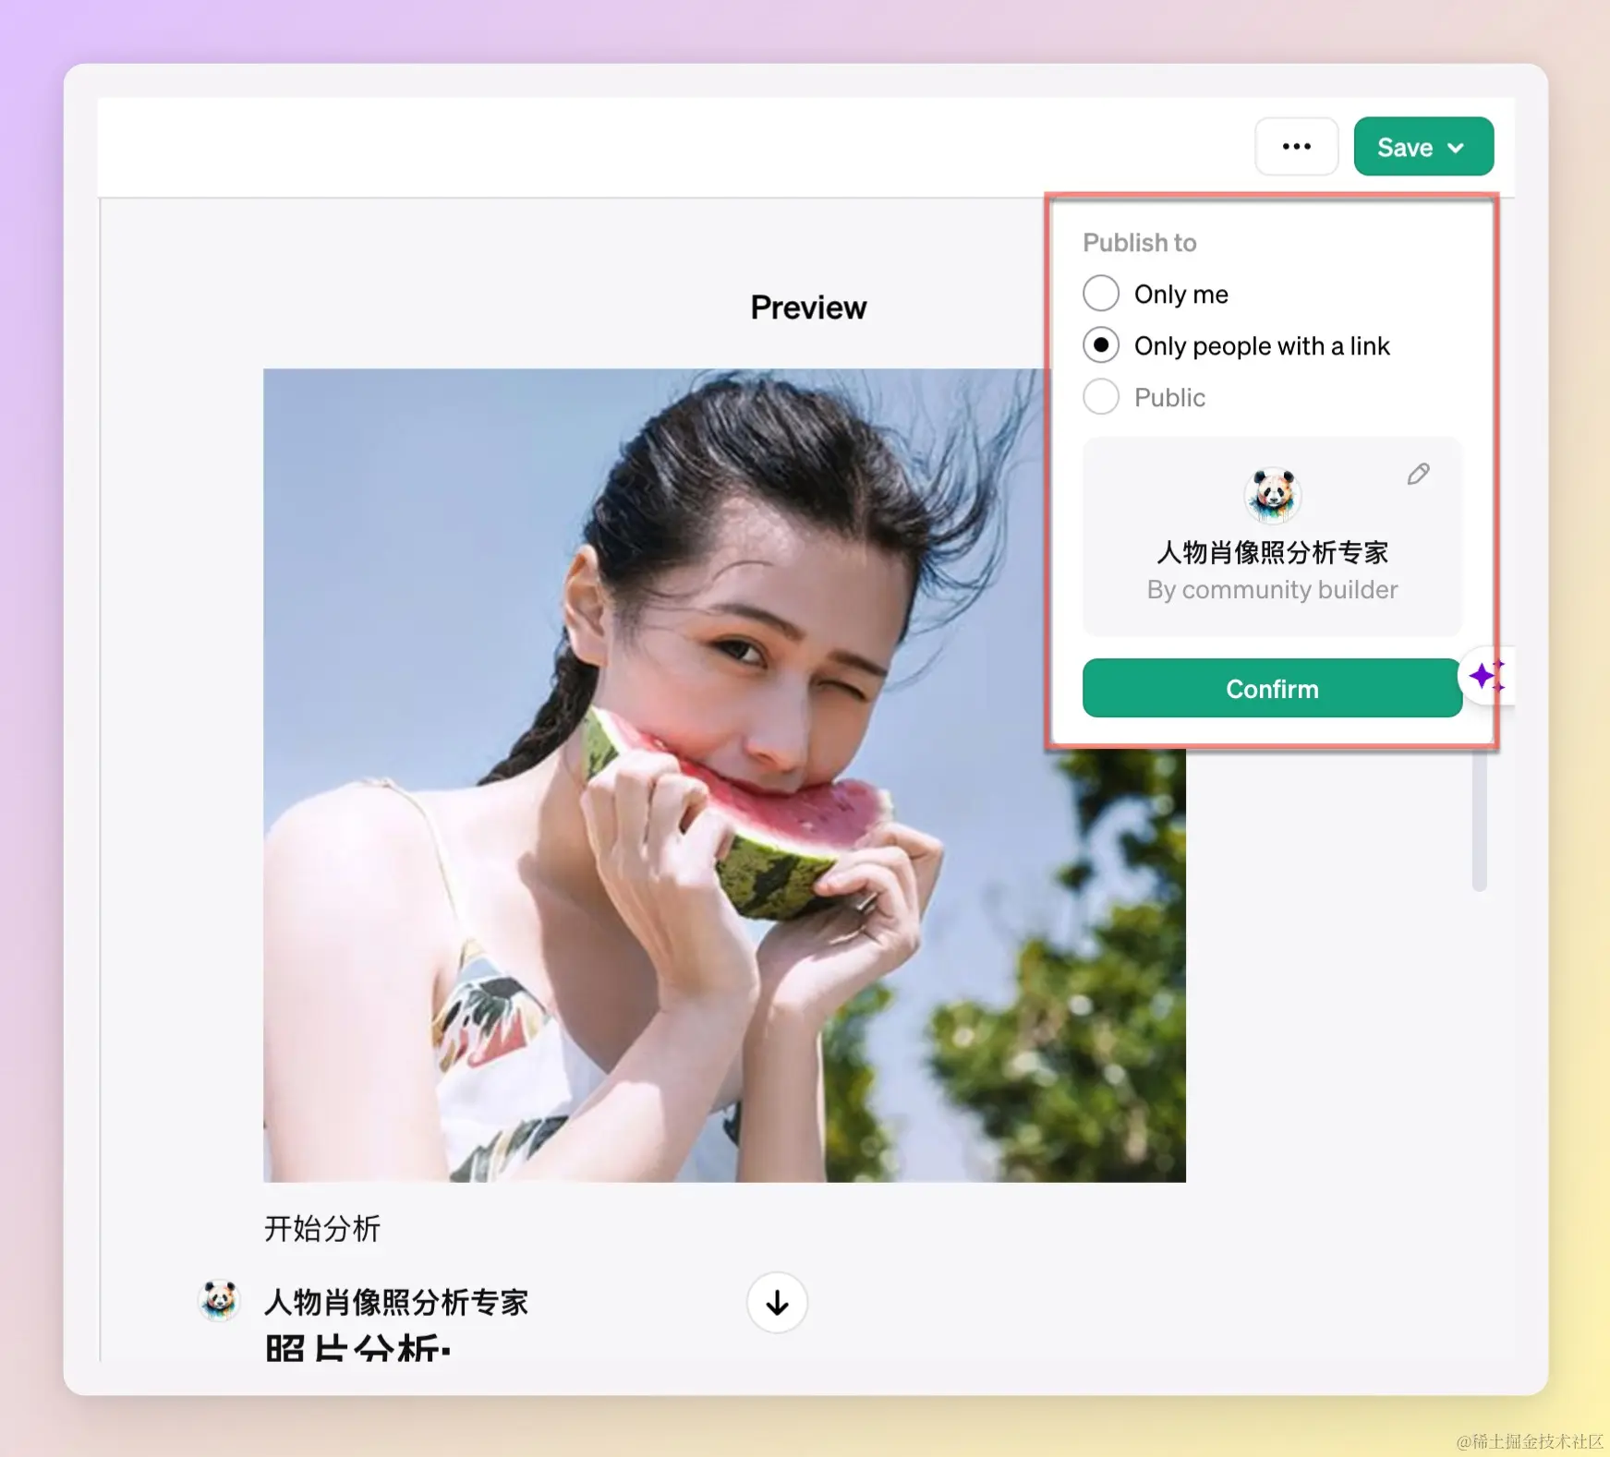Viewport: 1610px width, 1457px height.
Task: Click the panda avatar beside the reply
Action: point(220,1300)
